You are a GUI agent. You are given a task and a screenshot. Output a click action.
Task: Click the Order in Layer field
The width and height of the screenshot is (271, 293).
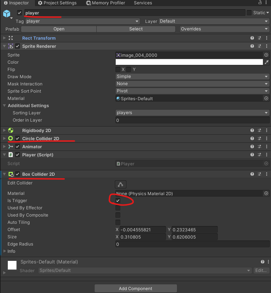(x=192, y=120)
